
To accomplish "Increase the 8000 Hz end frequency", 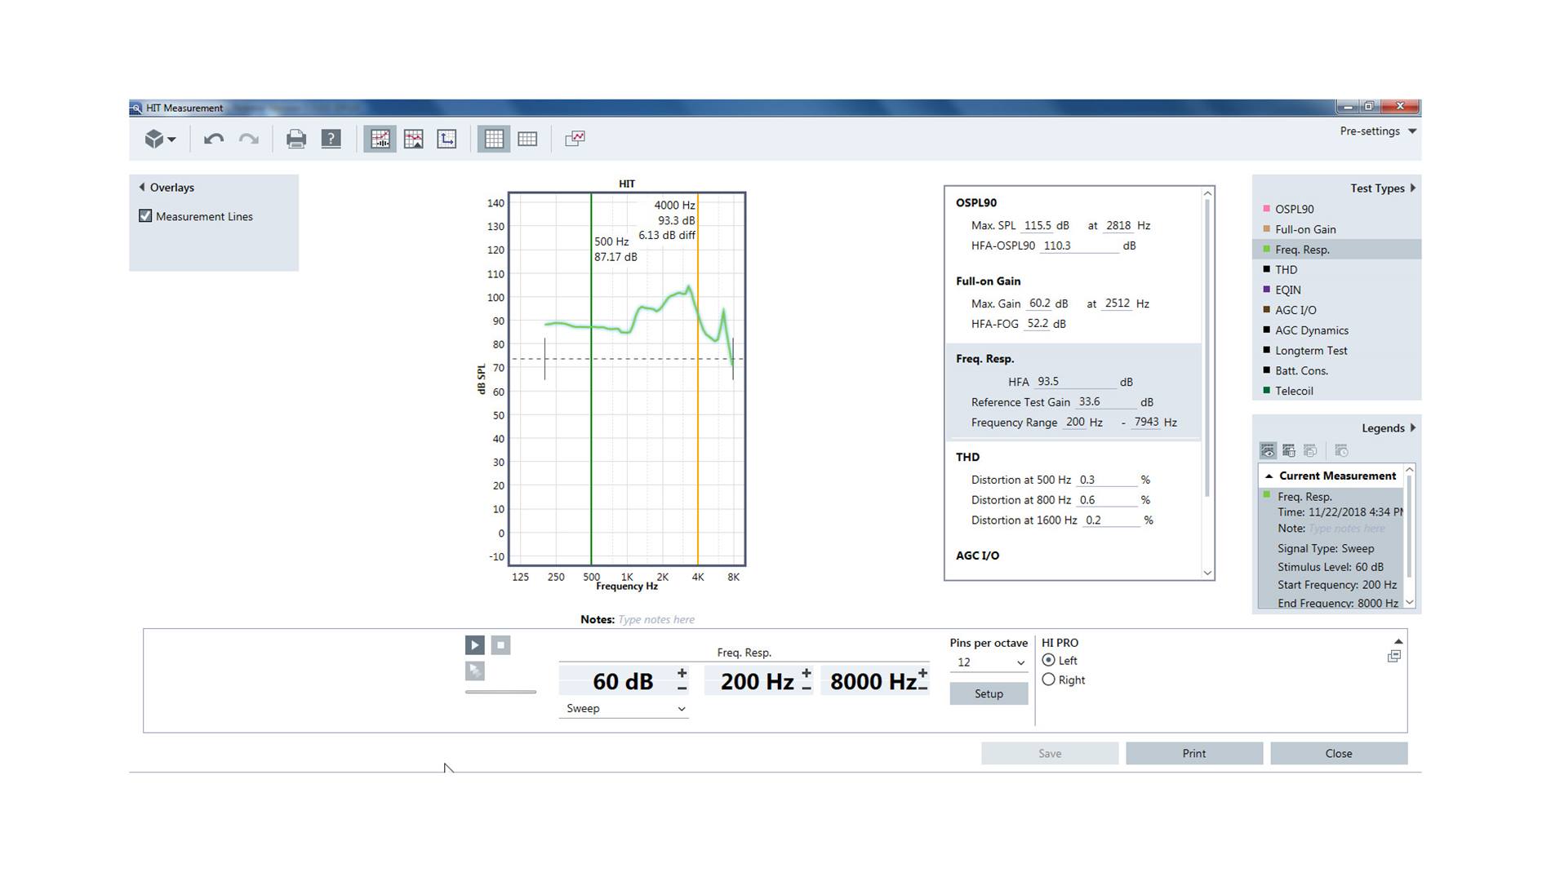I will tap(922, 674).
